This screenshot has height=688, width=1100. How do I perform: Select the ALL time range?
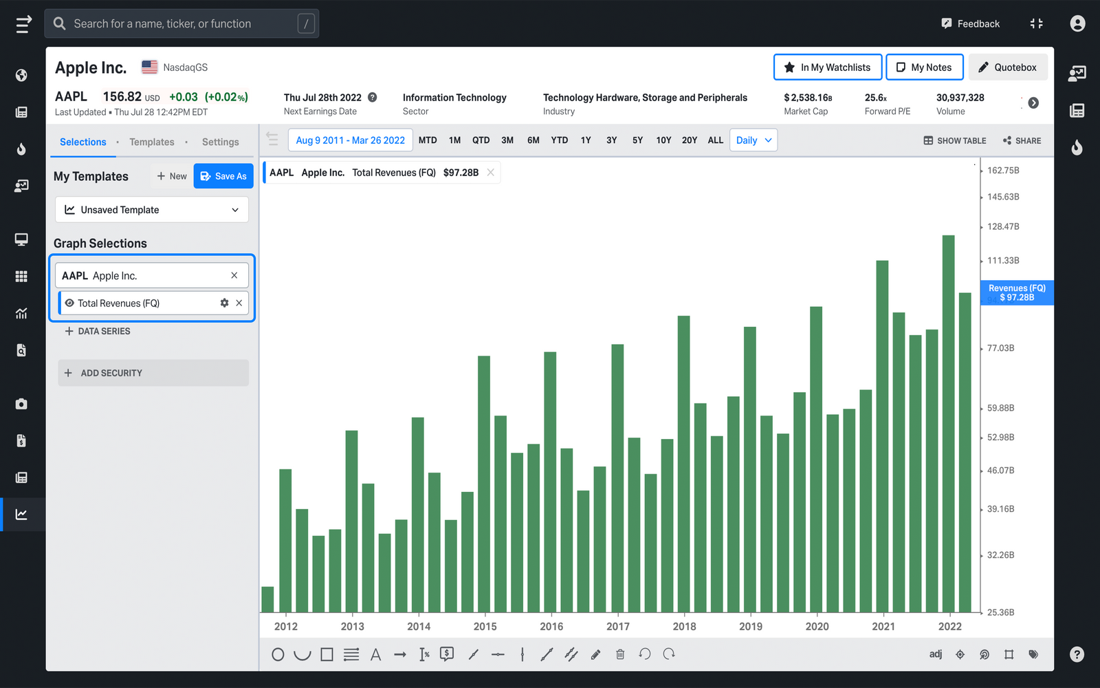pyautogui.click(x=716, y=140)
